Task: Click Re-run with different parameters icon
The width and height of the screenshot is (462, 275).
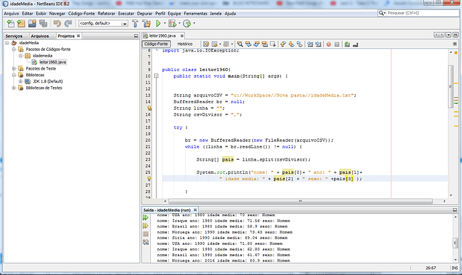Action: (x=146, y=225)
